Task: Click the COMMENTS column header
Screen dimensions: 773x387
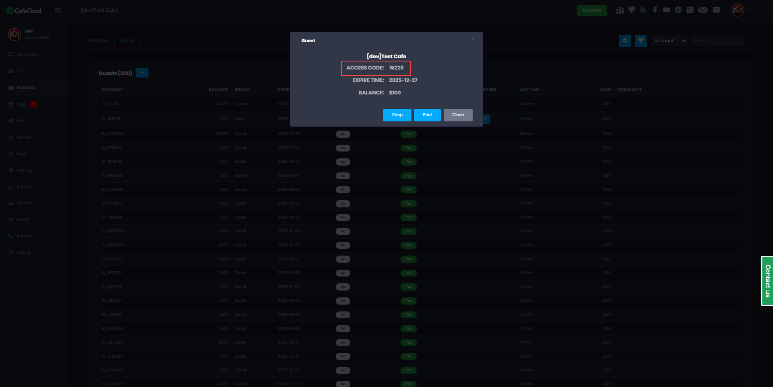Action: coord(630,90)
